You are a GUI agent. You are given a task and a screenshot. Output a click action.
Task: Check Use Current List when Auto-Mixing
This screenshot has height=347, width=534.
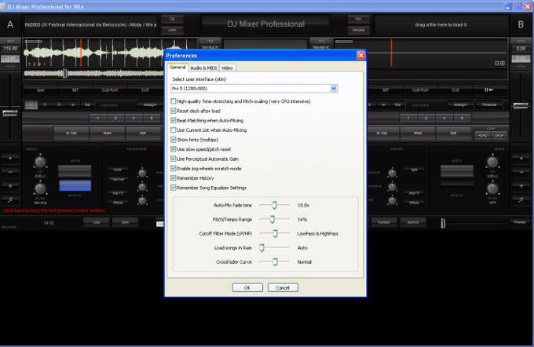(174, 130)
